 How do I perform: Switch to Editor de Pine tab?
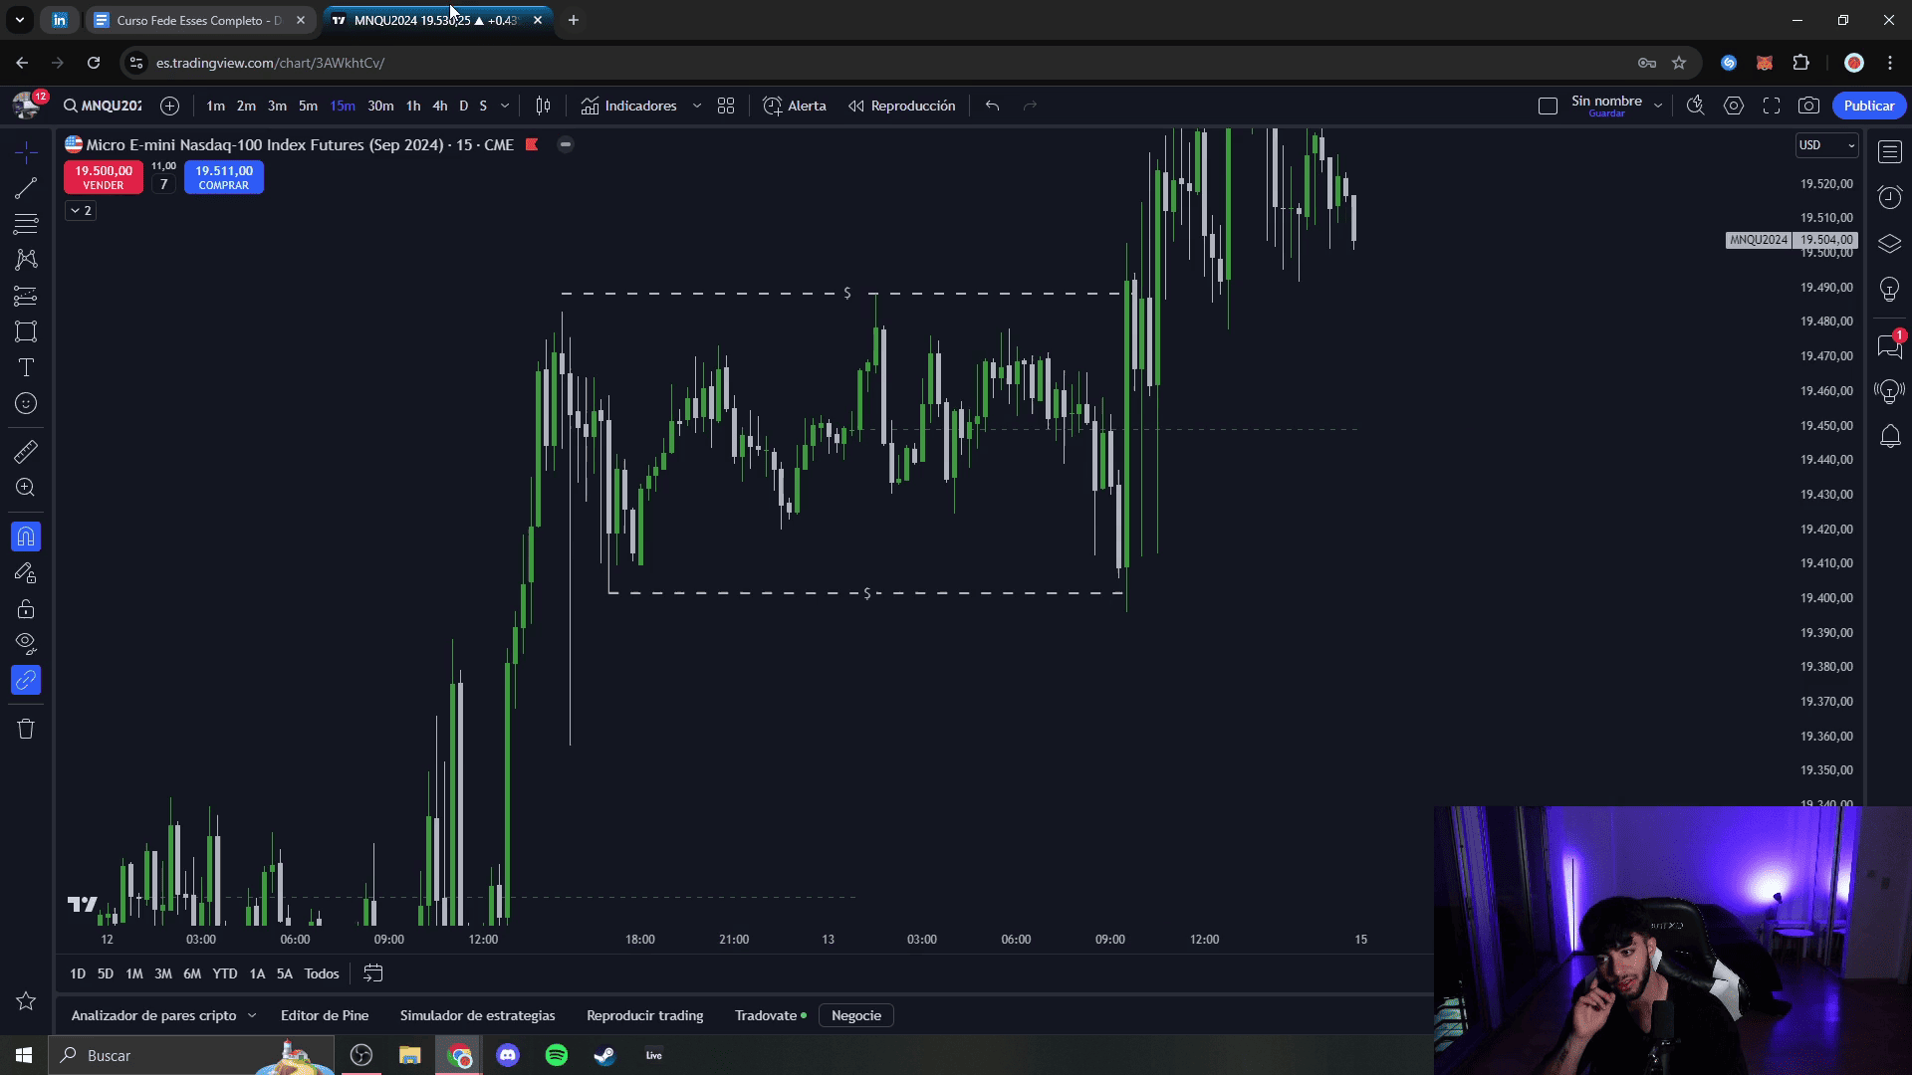pyautogui.click(x=325, y=1015)
